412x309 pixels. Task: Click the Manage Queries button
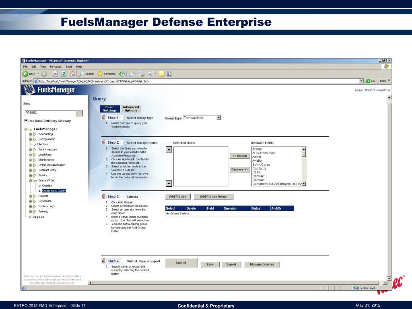[x=262, y=264]
